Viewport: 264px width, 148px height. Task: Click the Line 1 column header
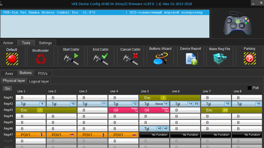coord(21,91)
